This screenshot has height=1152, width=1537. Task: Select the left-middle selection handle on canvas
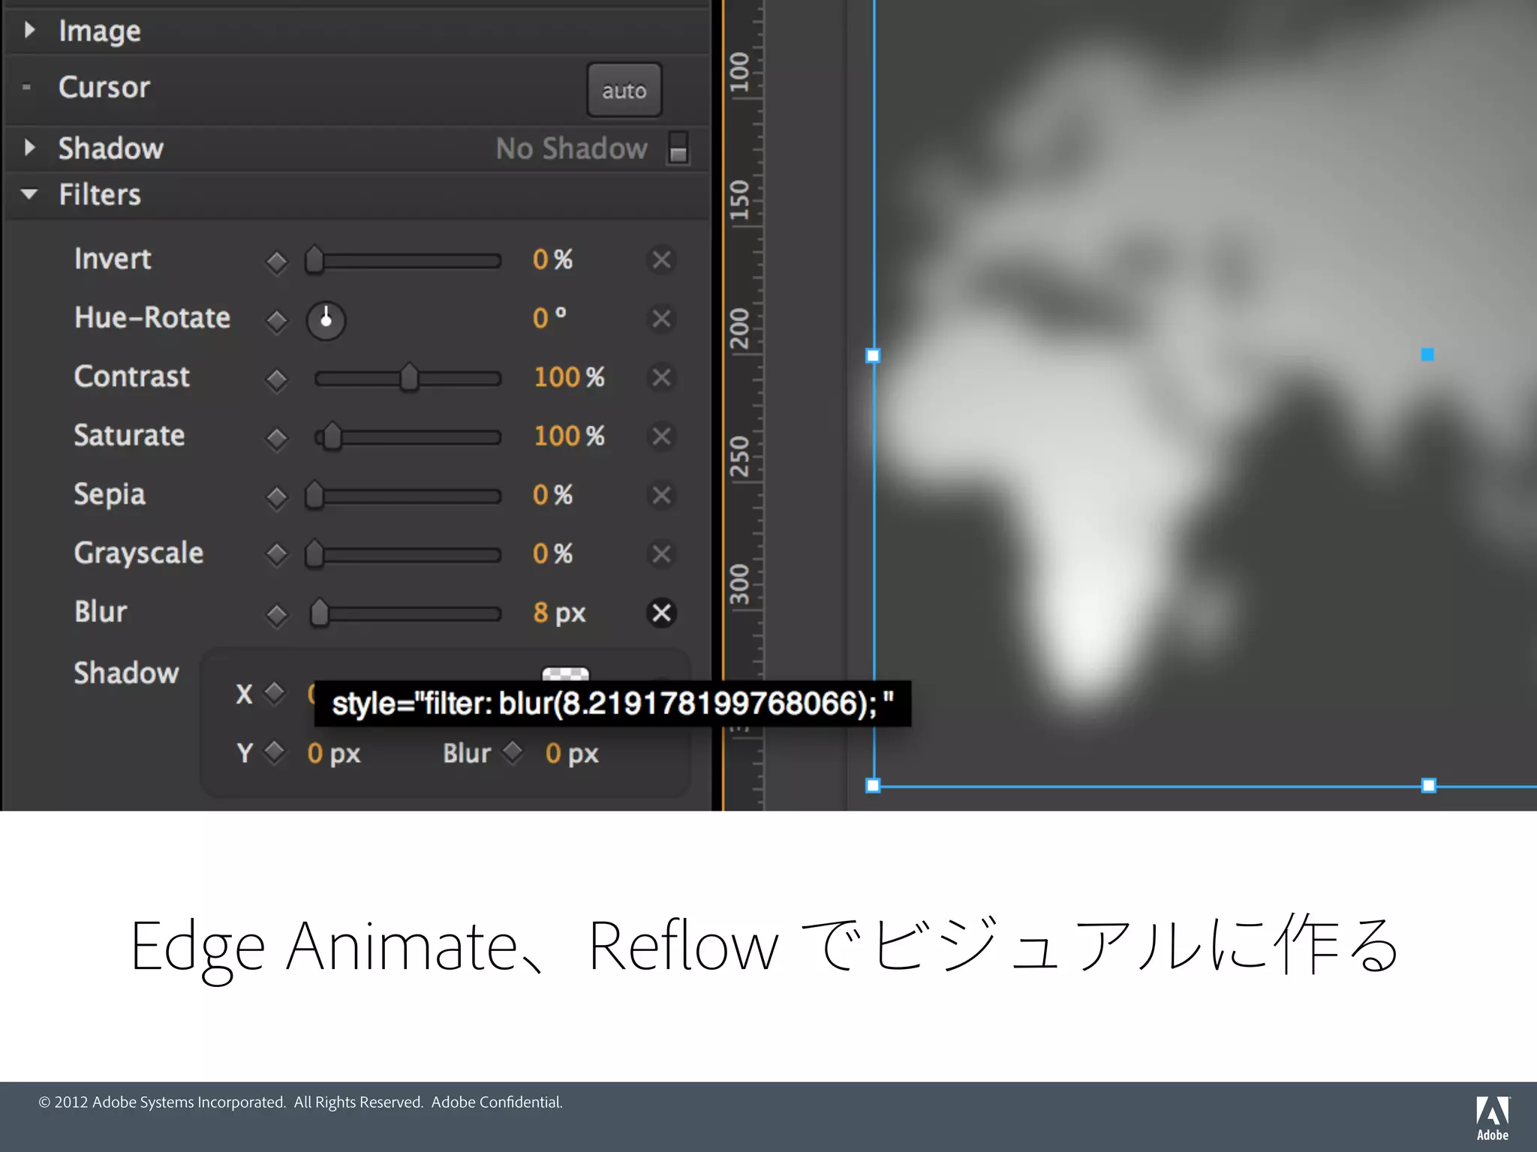[x=873, y=355]
